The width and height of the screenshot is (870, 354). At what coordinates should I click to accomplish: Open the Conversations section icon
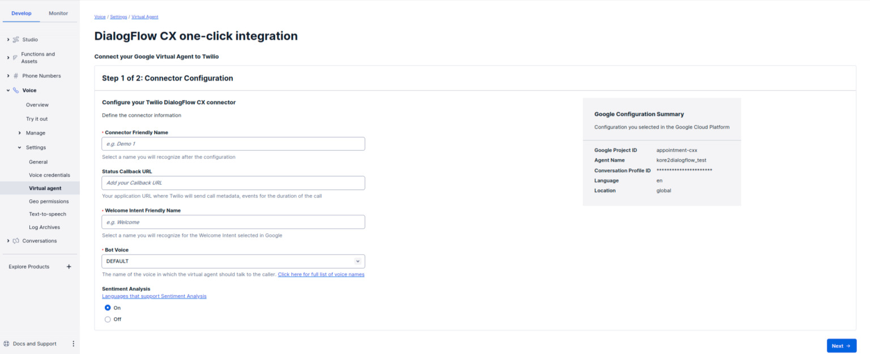click(x=16, y=240)
